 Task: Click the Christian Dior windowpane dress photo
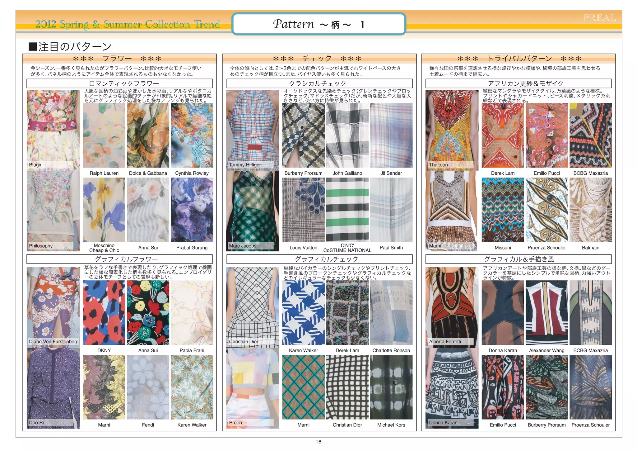click(x=253, y=307)
